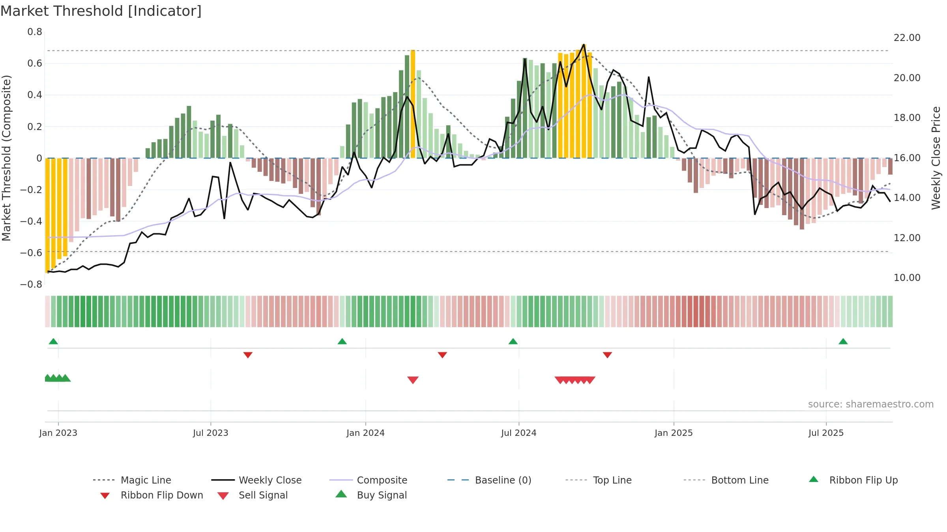Image resolution: width=947 pixels, height=532 pixels.
Task: Click the 14.00 price axis label
Action: [x=907, y=198]
